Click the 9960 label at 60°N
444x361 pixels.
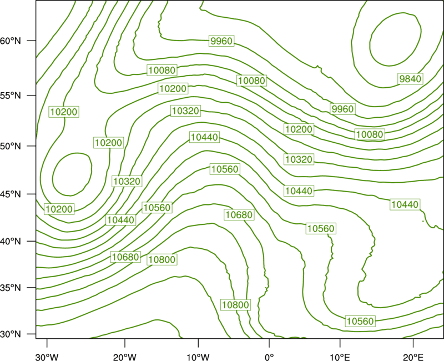[x=221, y=41]
